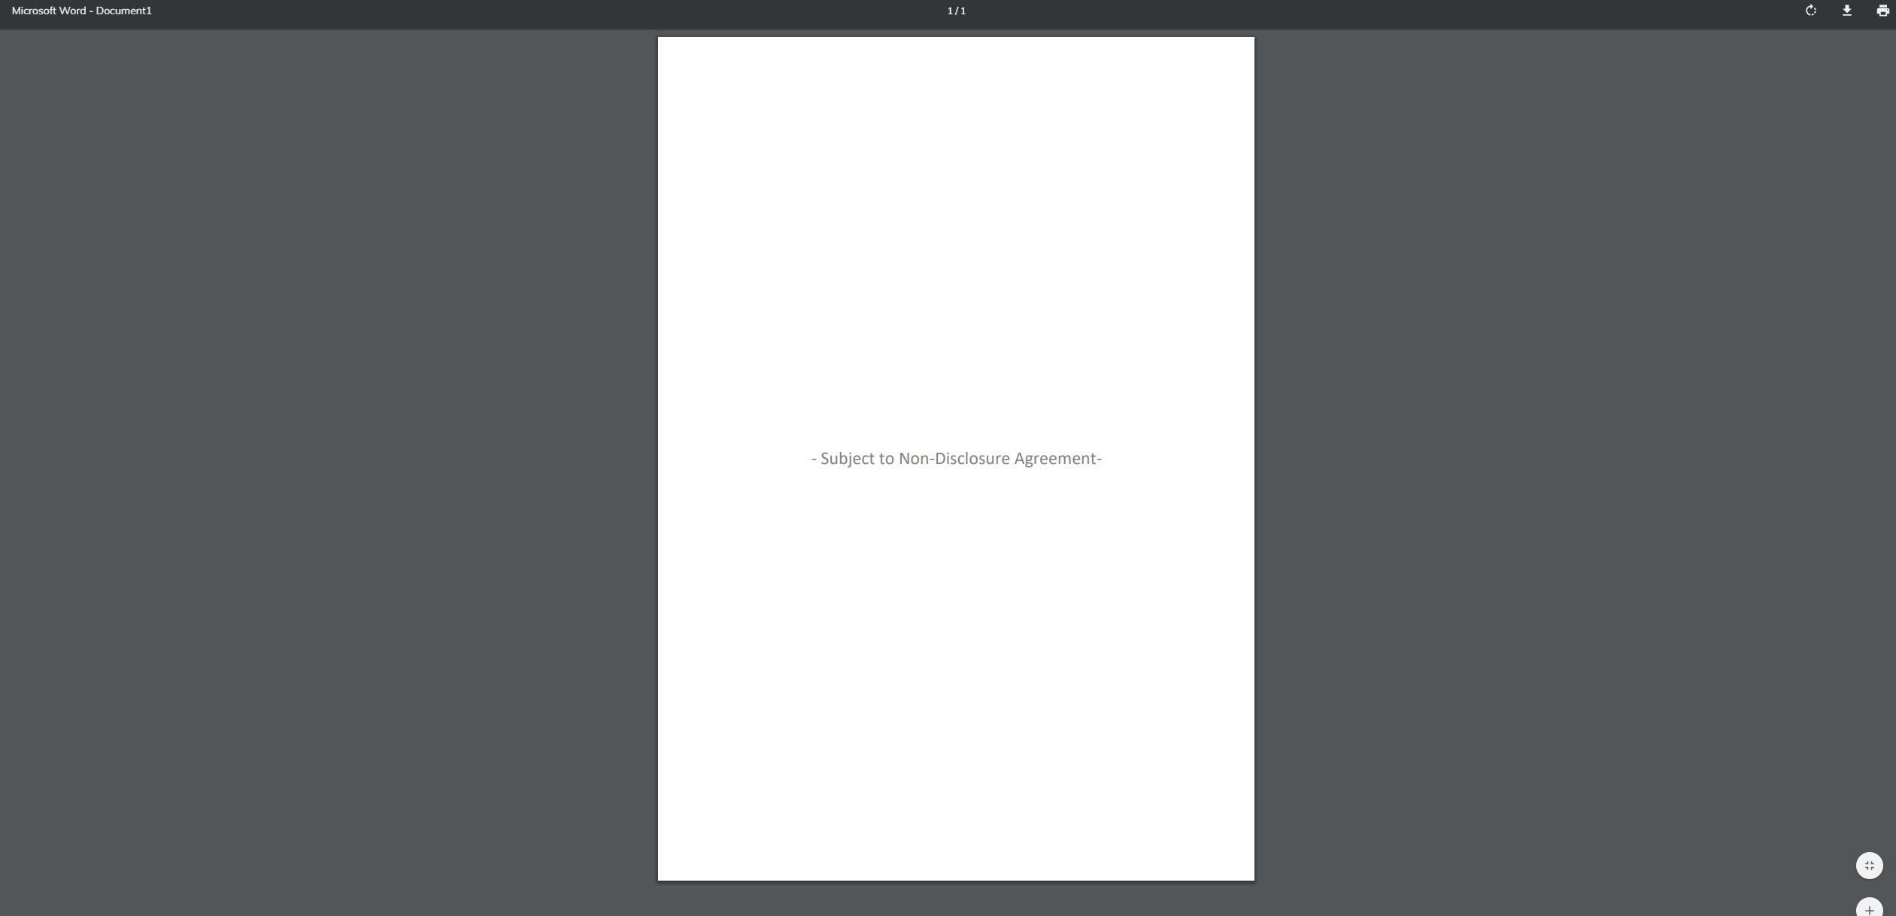
Task: Click the word Document1 in the title
Action: pos(123,11)
